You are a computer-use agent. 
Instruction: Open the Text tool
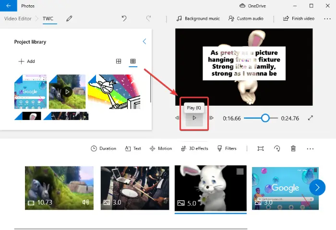tap(133, 148)
